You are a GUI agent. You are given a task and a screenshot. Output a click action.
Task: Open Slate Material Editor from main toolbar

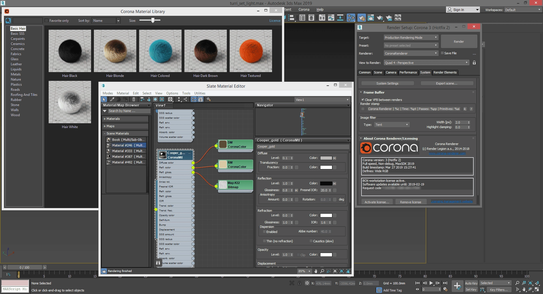click(x=351, y=18)
